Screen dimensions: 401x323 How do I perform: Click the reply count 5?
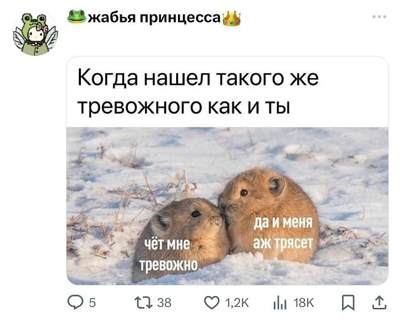pyautogui.click(x=92, y=303)
